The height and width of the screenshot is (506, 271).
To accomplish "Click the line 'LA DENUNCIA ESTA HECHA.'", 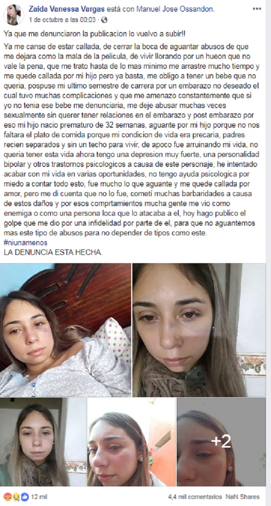I will [x=53, y=252].
